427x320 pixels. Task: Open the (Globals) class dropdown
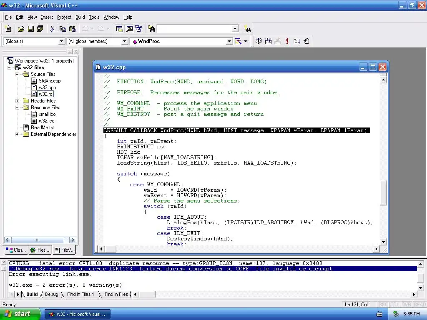click(x=62, y=41)
